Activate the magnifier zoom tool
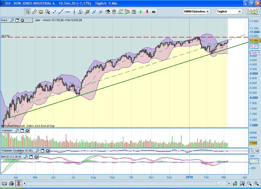 [x=48, y=12]
